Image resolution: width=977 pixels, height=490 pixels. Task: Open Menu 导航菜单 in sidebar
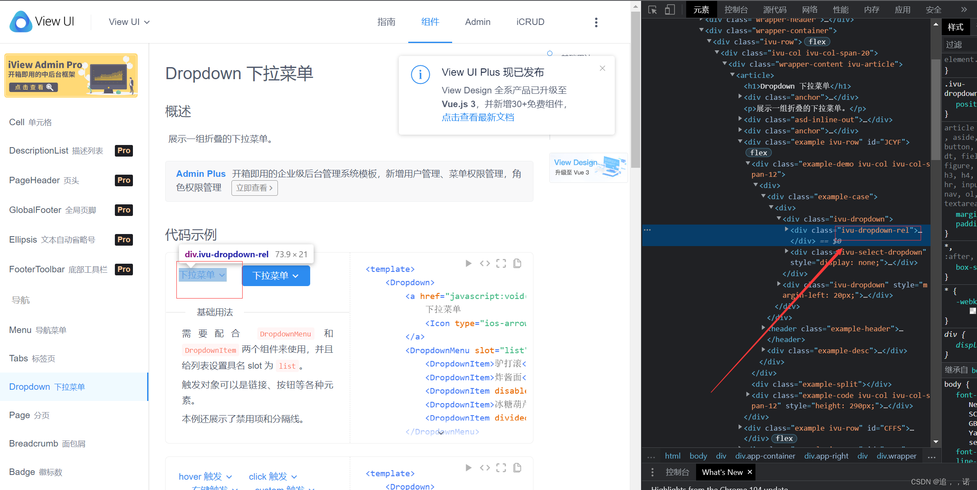38,330
